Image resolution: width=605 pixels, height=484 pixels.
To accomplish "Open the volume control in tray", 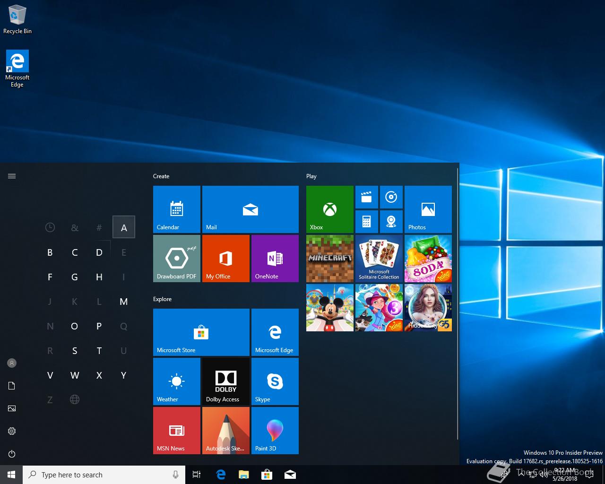I will click(544, 475).
